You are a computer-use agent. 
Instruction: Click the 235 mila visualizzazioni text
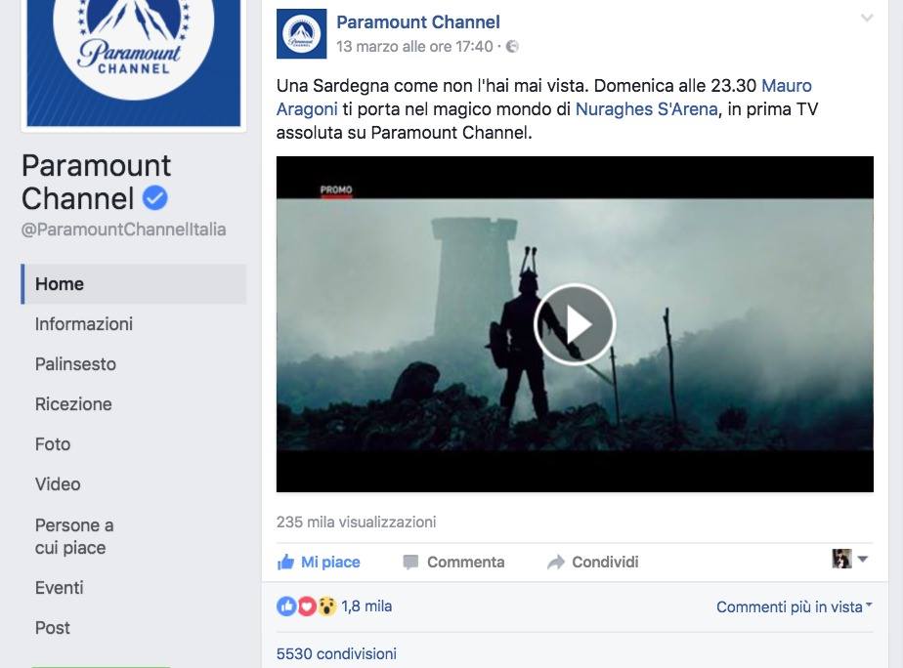[x=356, y=522]
